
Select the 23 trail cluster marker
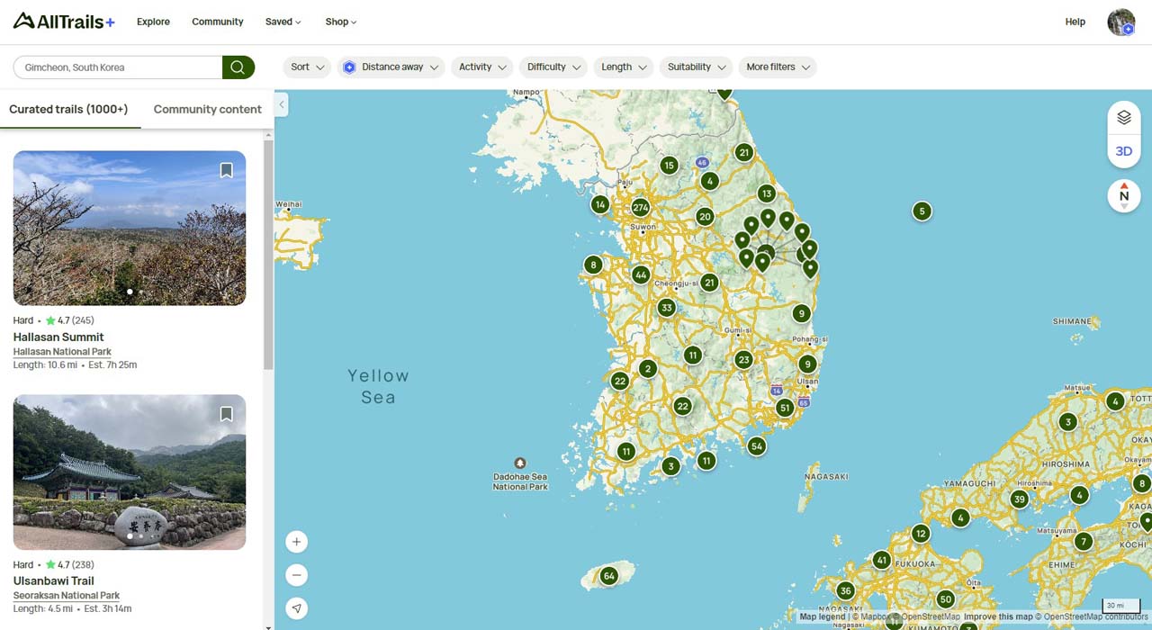(743, 360)
